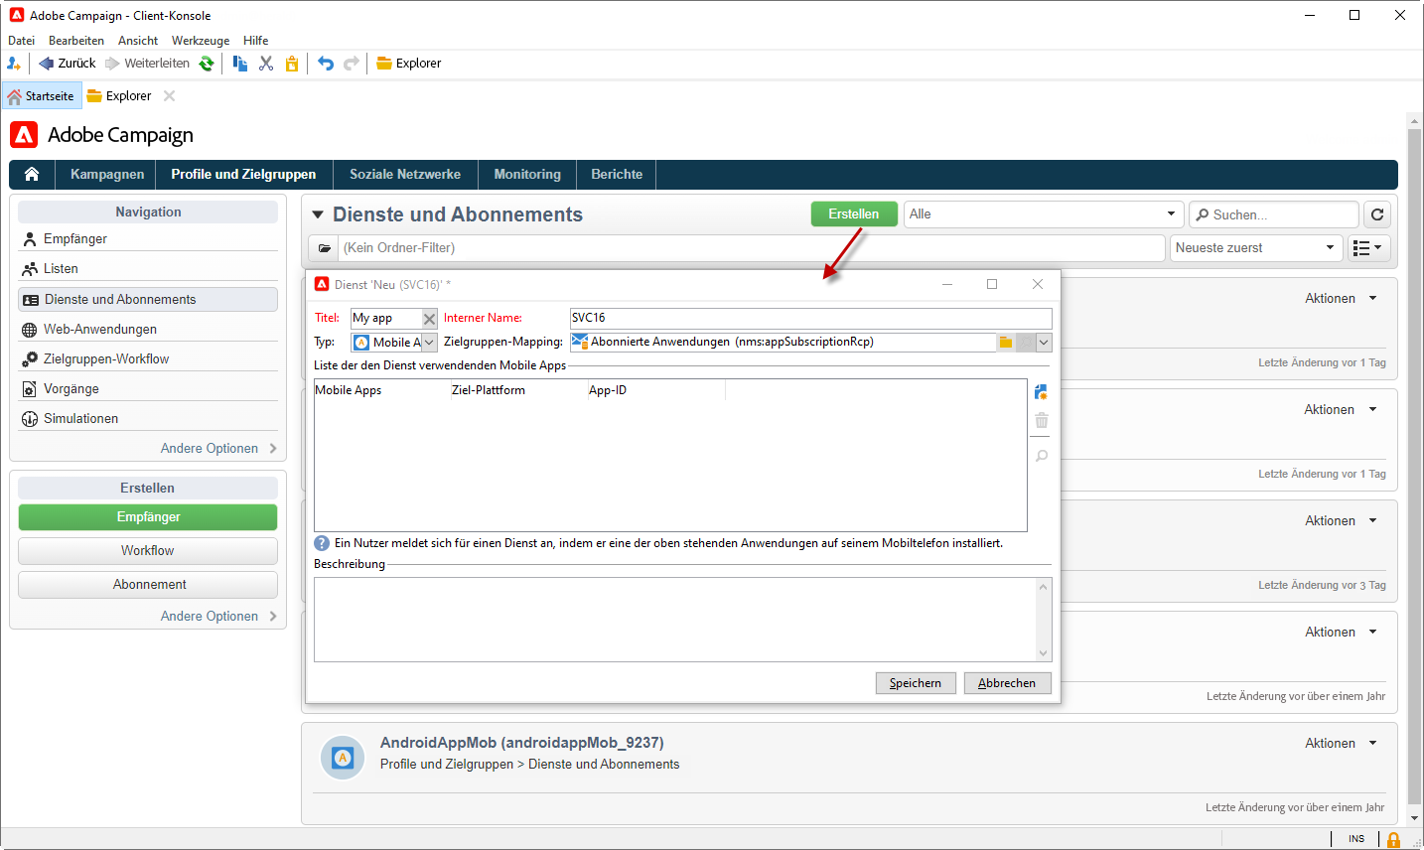This screenshot has width=1424, height=850.
Task: Open the Hilfe menu
Action: [256, 41]
